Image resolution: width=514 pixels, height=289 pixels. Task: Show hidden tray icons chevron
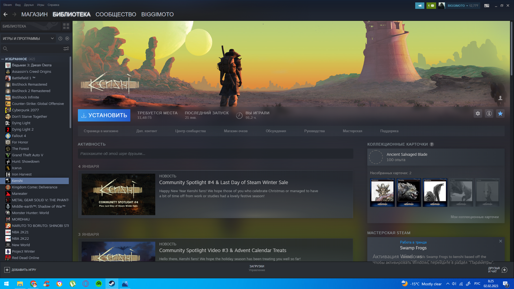point(448,284)
